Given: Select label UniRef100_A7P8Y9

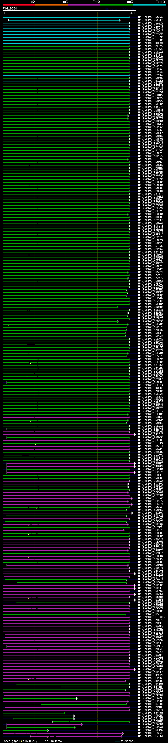Looking at the screenshot, I should 151,67.
